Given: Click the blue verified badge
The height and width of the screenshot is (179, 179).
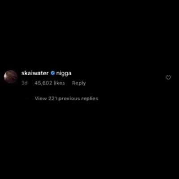Looking at the screenshot, I should pyautogui.click(x=52, y=73).
